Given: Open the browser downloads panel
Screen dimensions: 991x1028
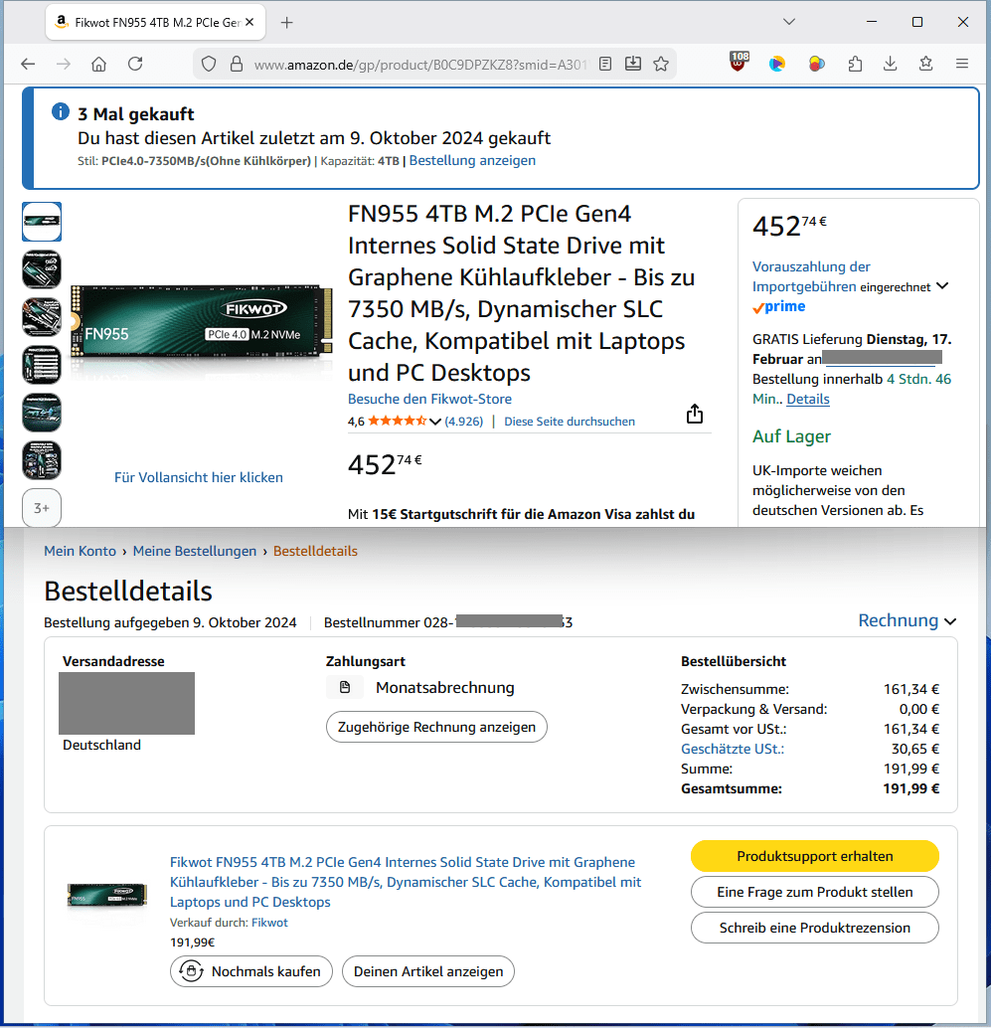Looking at the screenshot, I should tap(890, 64).
